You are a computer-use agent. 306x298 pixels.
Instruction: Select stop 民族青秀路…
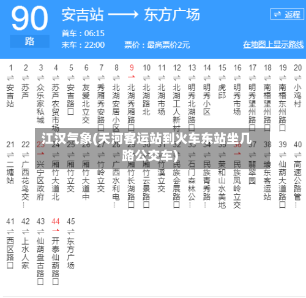tap(207, 184)
